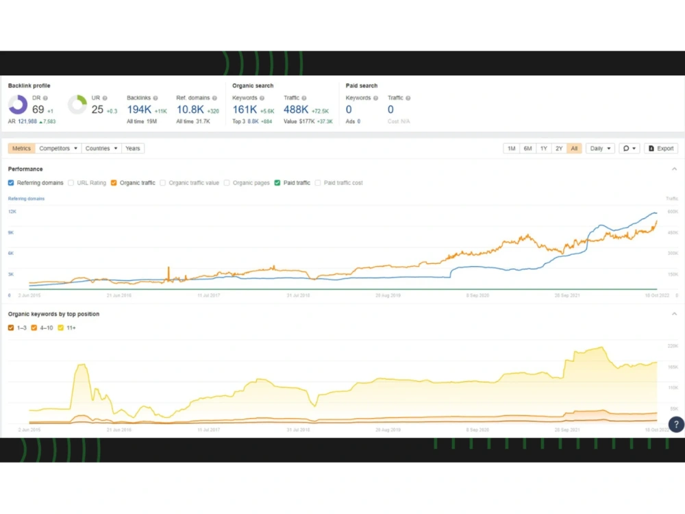Image resolution: width=685 pixels, height=514 pixels.
Task: Click the Backlinks info question-mark icon
Action: pos(155,98)
